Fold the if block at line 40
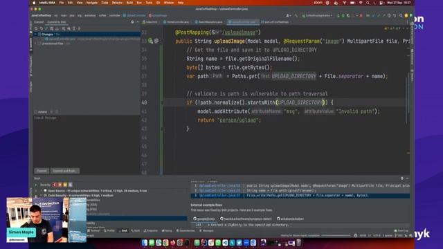The image size is (443, 249). coord(162,102)
